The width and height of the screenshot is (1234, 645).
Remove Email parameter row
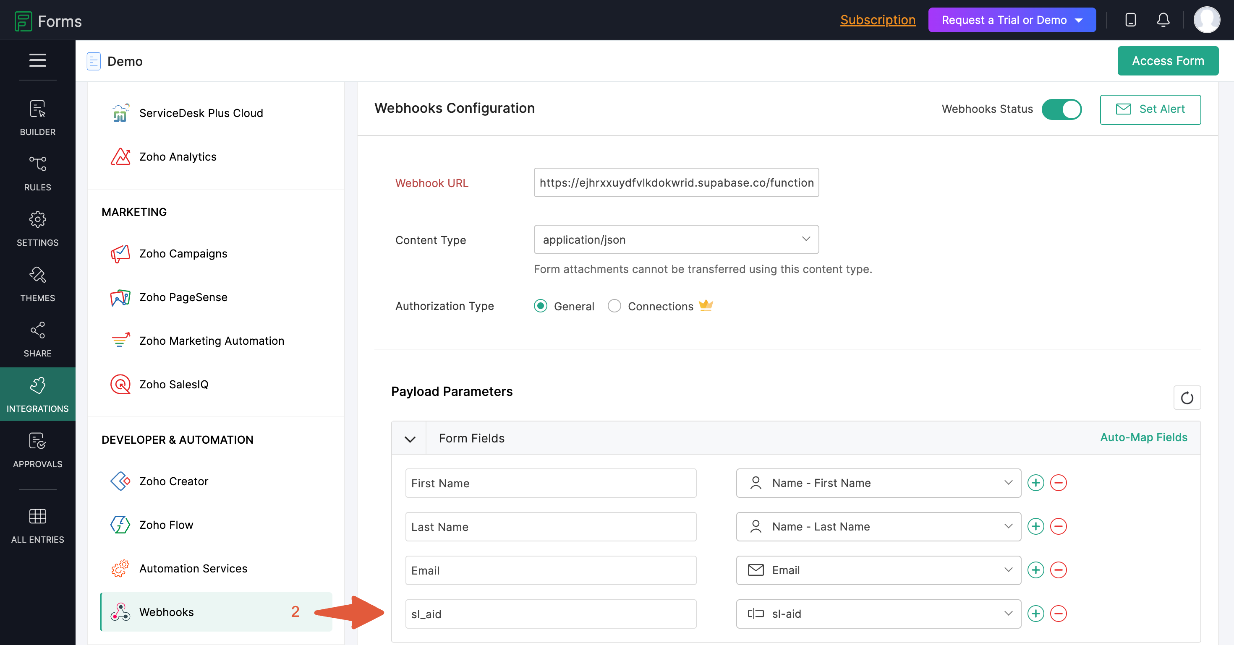[1058, 570]
